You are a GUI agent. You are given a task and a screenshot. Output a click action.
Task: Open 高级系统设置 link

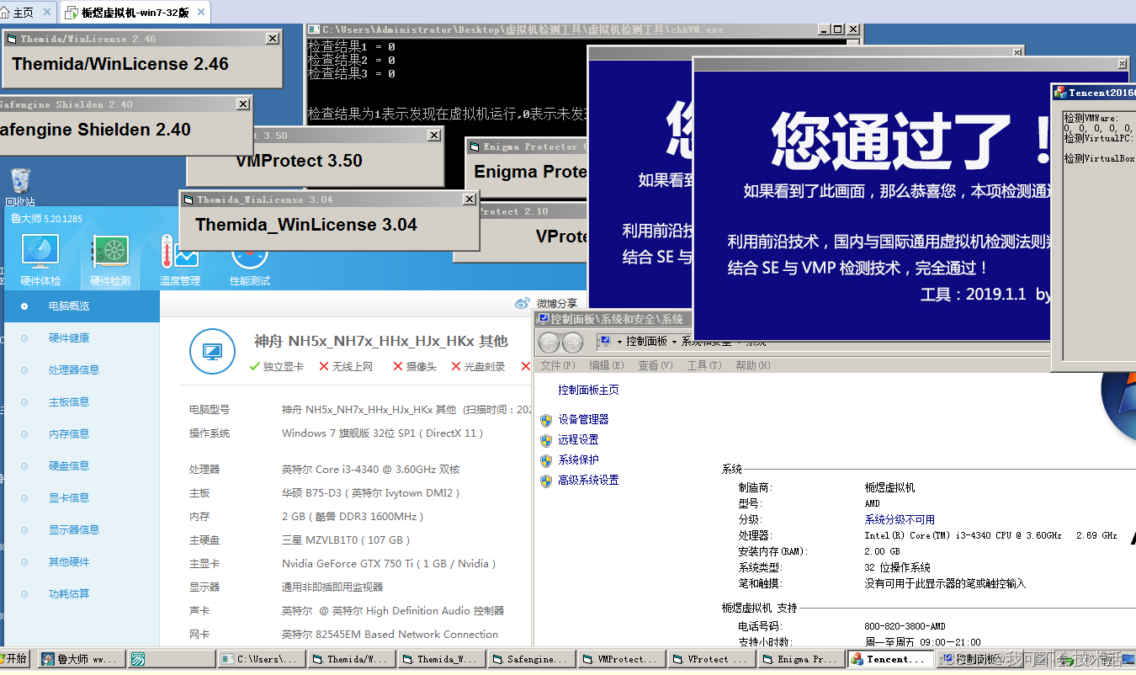(x=588, y=481)
